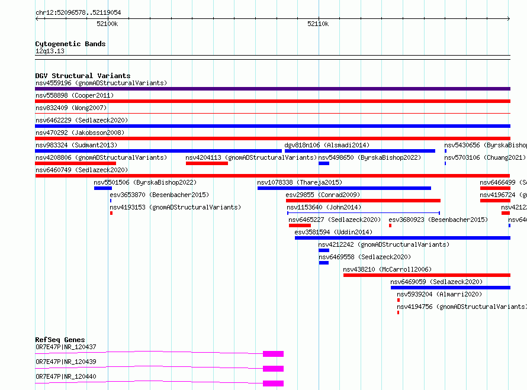Click the 12q13.13 cytogenetic band label
Viewport: 527px width, 390px height.
pyautogui.click(x=50, y=51)
